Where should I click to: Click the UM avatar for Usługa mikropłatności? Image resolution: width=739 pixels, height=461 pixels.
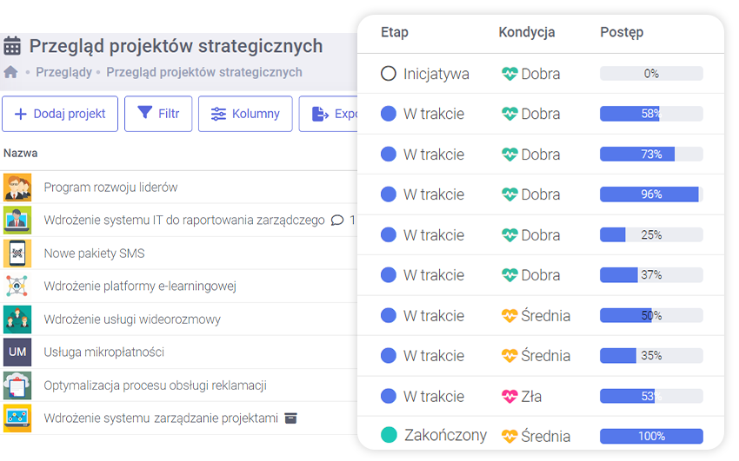pos(17,352)
